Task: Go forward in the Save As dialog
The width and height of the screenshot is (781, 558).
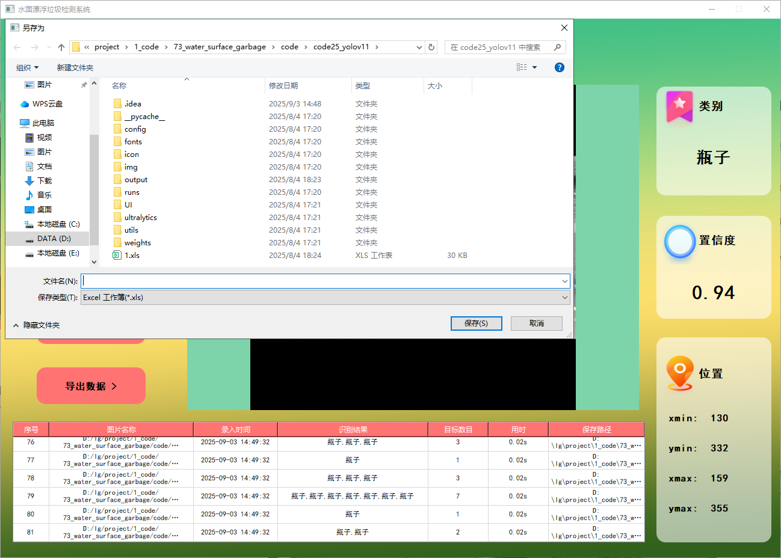Action: pos(35,47)
